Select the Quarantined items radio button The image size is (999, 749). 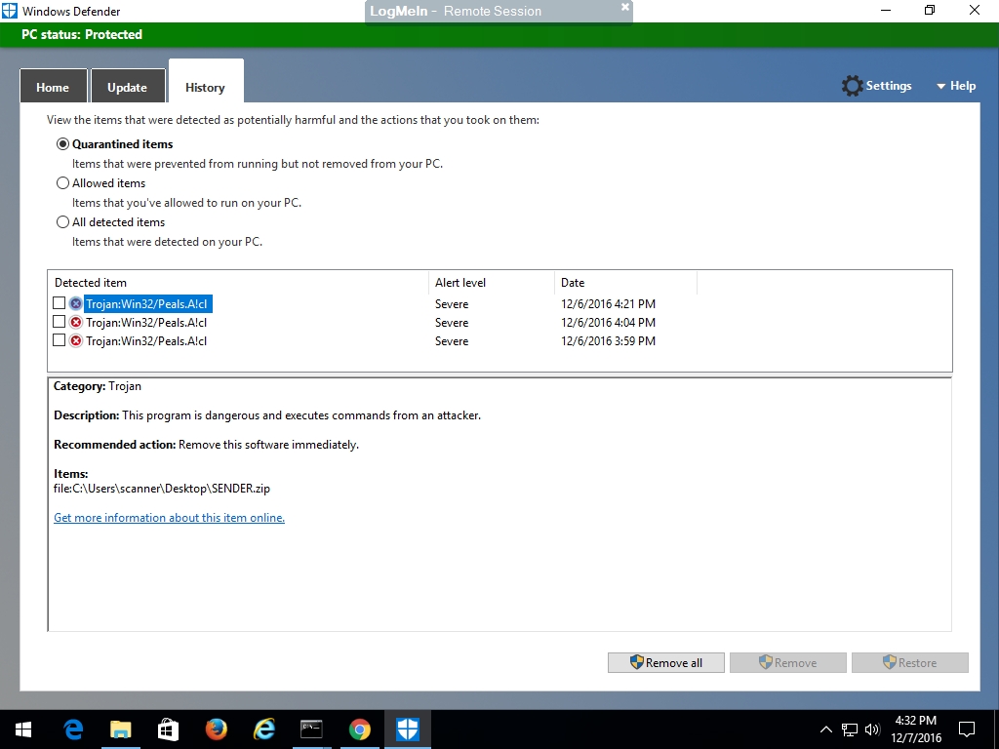tap(62, 144)
